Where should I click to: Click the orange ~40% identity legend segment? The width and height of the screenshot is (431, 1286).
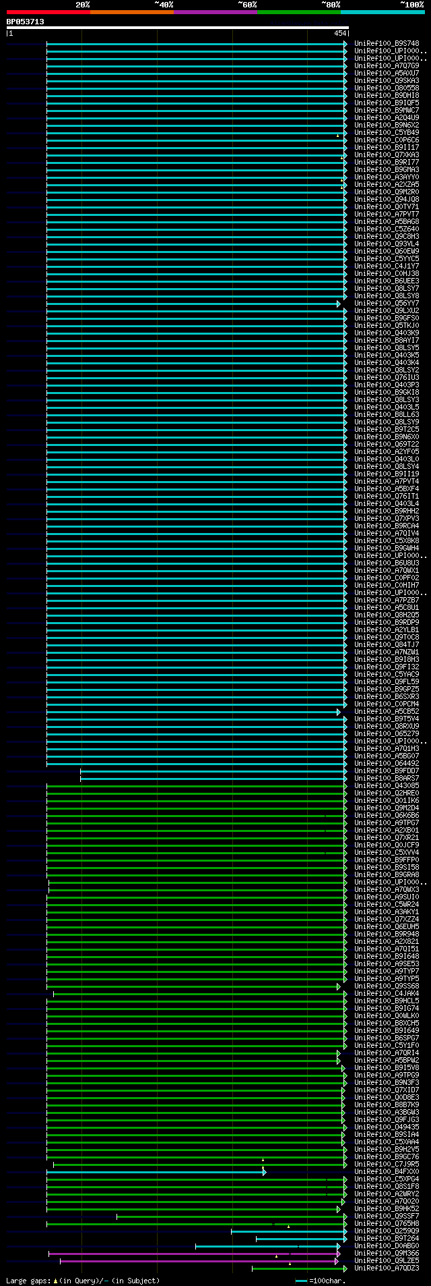coord(132,12)
